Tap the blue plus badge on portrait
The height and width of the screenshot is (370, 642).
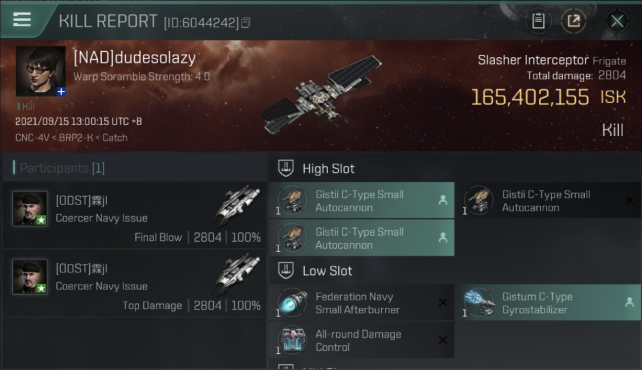click(61, 92)
